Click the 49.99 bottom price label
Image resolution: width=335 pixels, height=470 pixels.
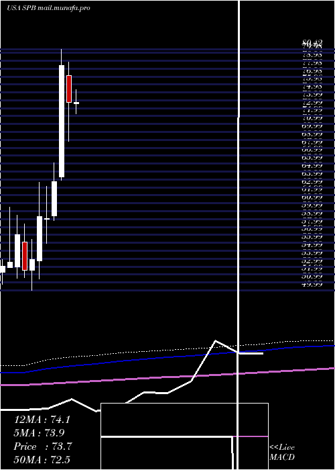pyautogui.click(x=312, y=284)
